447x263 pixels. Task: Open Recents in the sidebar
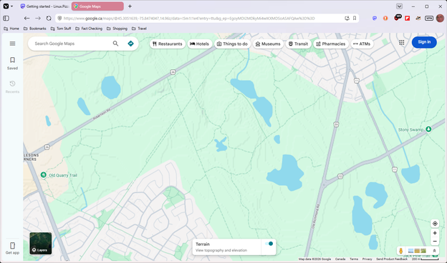pyautogui.click(x=12, y=86)
